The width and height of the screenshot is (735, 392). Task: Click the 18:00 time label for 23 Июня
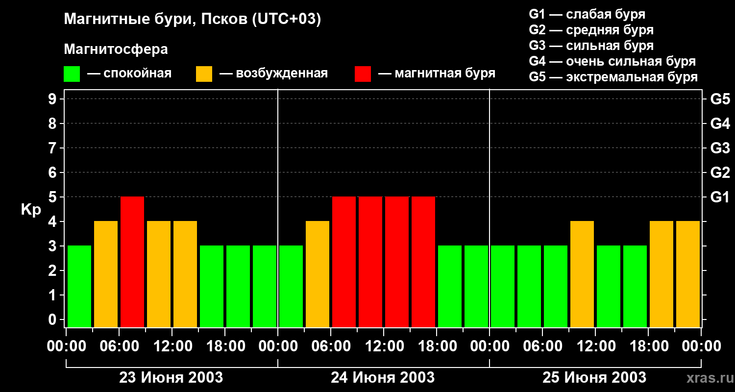tap(225, 346)
